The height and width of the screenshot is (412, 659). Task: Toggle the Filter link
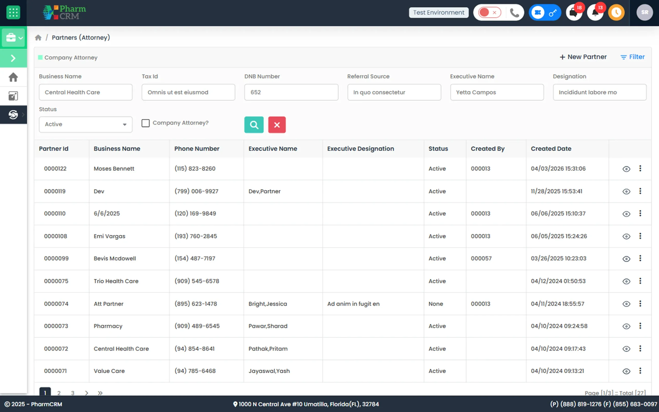click(x=632, y=57)
